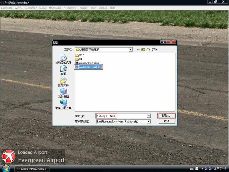Click the keyboard tray icon
Screen dimensions: 229x172
click(x=192, y=169)
